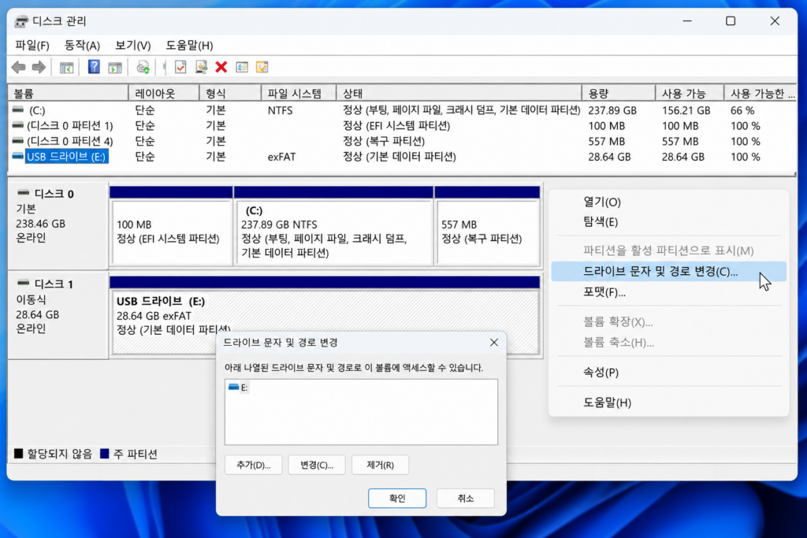Select the 100 MB EFI partition block
Viewport: 807px width, 538px height.
click(171, 226)
